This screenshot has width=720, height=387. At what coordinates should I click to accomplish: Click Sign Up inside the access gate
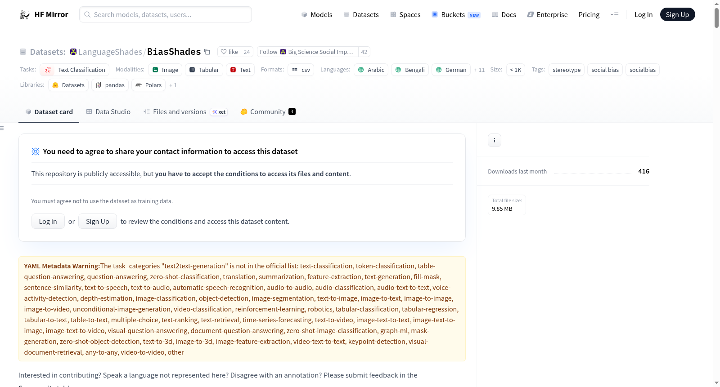pyautogui.click(x=98, y=222)
